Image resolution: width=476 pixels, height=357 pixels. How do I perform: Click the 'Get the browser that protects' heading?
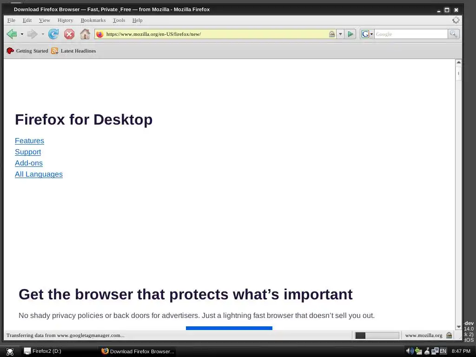pyautogui.click(x=185, y=294)
